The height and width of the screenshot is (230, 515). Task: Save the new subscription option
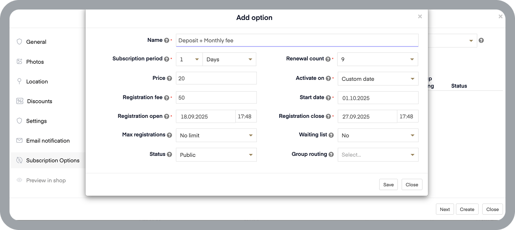click(x=388, y=184)
